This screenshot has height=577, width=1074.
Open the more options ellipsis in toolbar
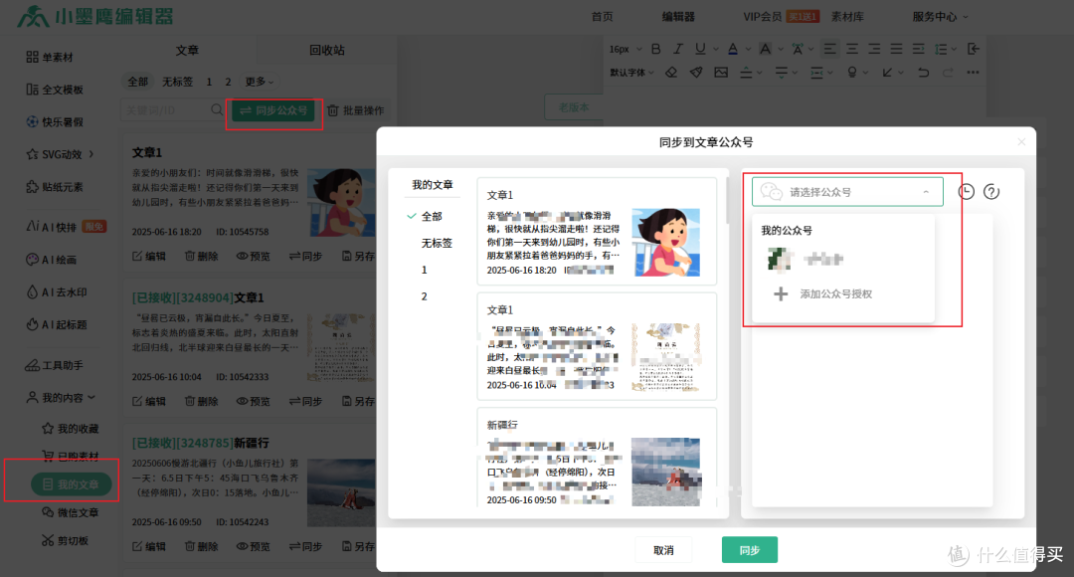[973, 72]
